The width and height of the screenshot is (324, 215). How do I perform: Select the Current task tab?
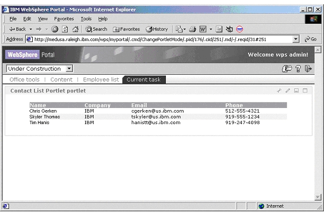pyautogui.click(x=144, y=79)
